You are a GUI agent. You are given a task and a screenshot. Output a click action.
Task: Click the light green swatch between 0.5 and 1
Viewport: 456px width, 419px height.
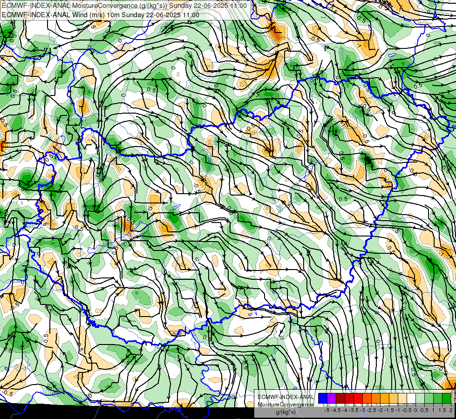pyautogui.click(x=429, y=399)
